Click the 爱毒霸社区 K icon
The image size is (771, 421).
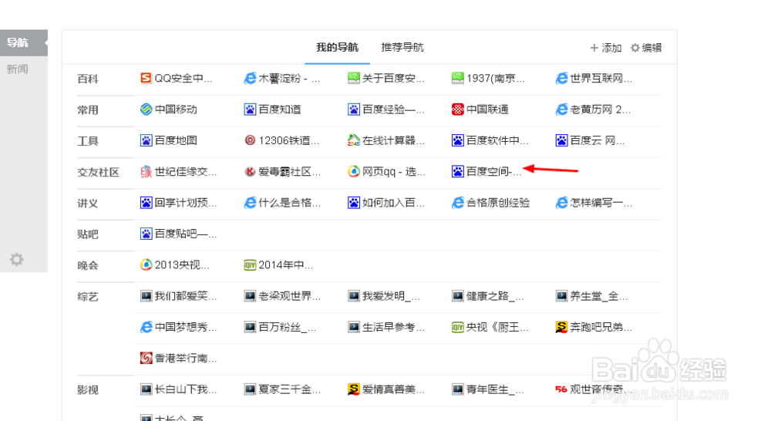point(250,171)
